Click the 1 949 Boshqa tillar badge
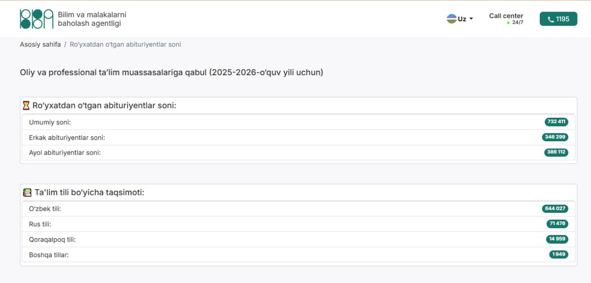Image resolution: width=591 pixels, height=283 pixels. click(x=559, y=254)
